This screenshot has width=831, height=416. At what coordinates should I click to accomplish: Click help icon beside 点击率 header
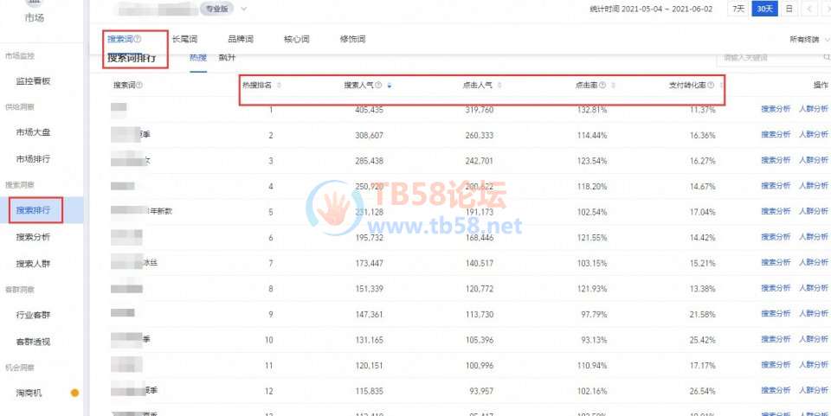(x=602, y=85)
